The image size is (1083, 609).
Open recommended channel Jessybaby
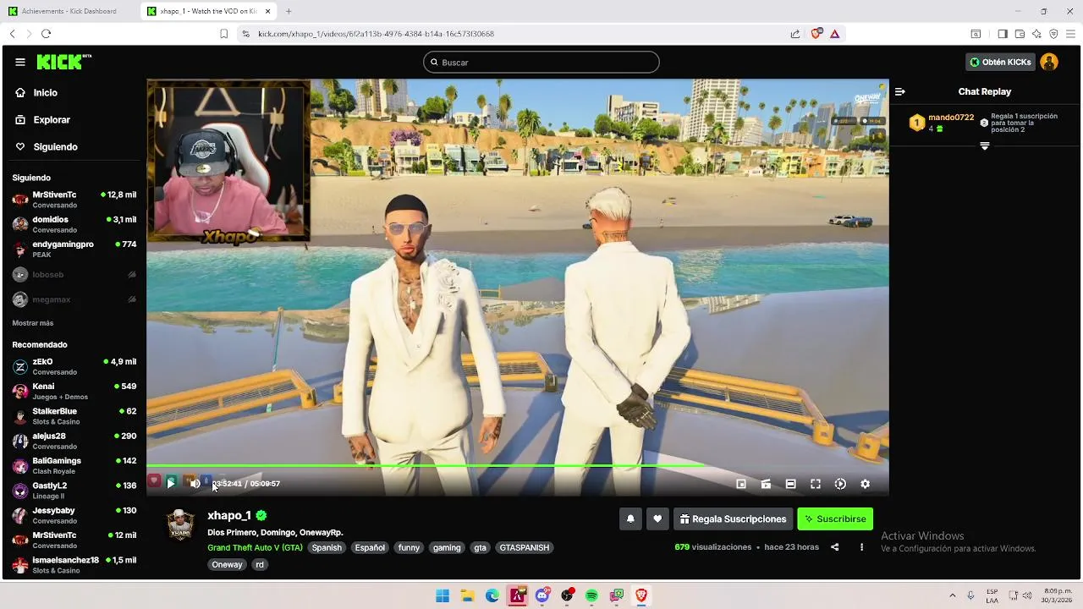(x=74, y=515)
